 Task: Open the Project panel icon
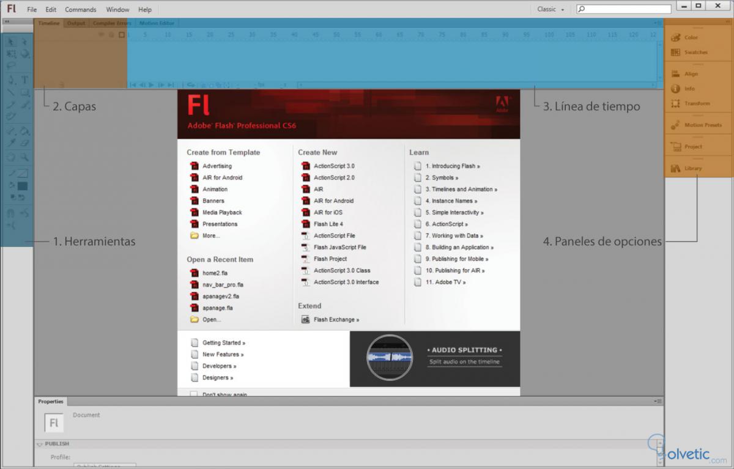675,147
